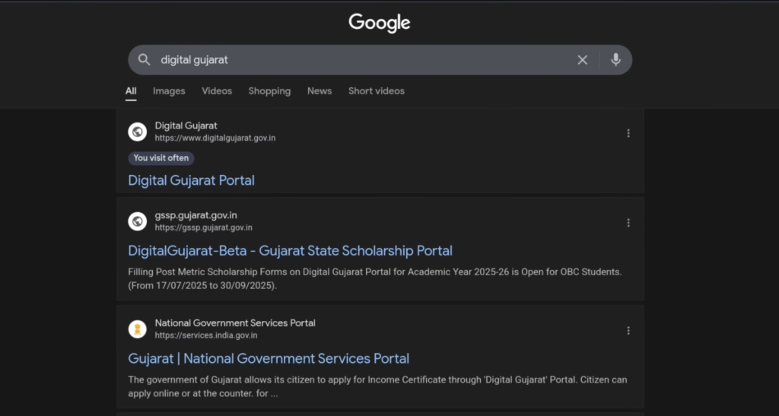Click the You visit often badge
Screen dimensions: 779x416
pos(161,158)
